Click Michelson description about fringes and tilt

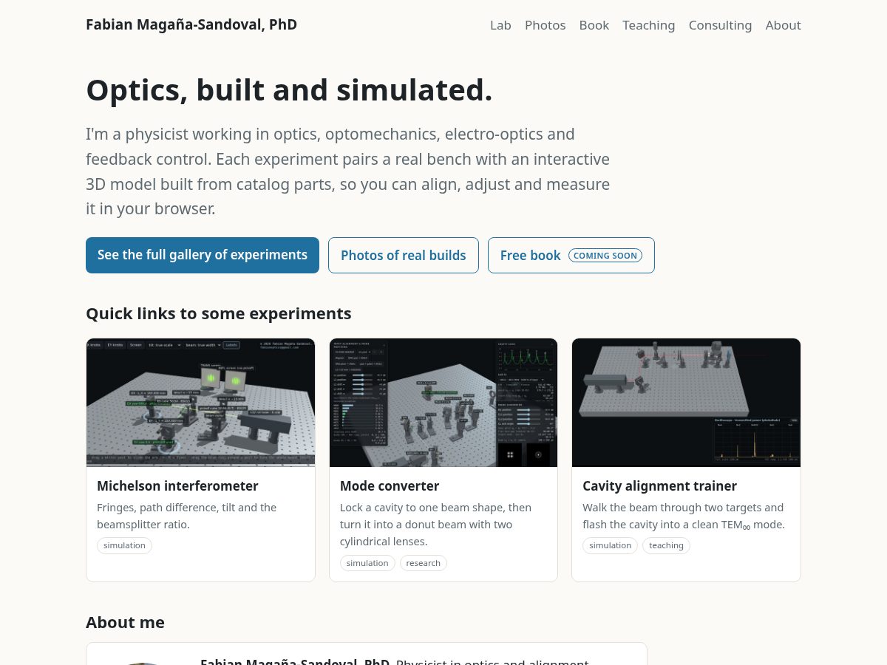click(x=187, y=516)
